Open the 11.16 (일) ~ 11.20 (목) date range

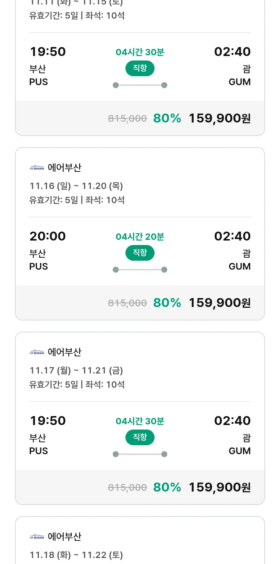tap(76, 186)
